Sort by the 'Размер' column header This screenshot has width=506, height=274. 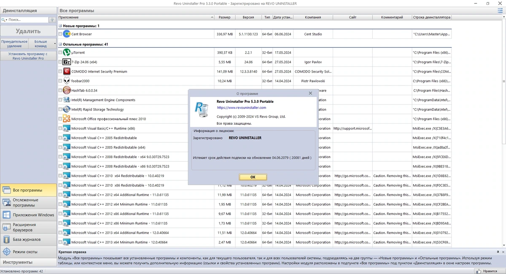tap(225, 17)
